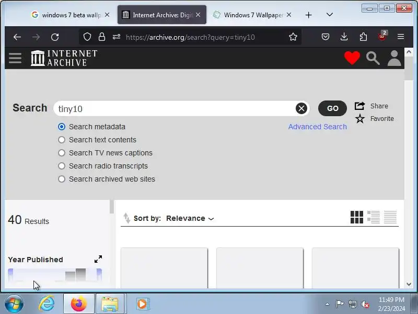This screenshot has height=314, width=418.
Task: Open tracking protection shield icon
Action: coord(87,37)
